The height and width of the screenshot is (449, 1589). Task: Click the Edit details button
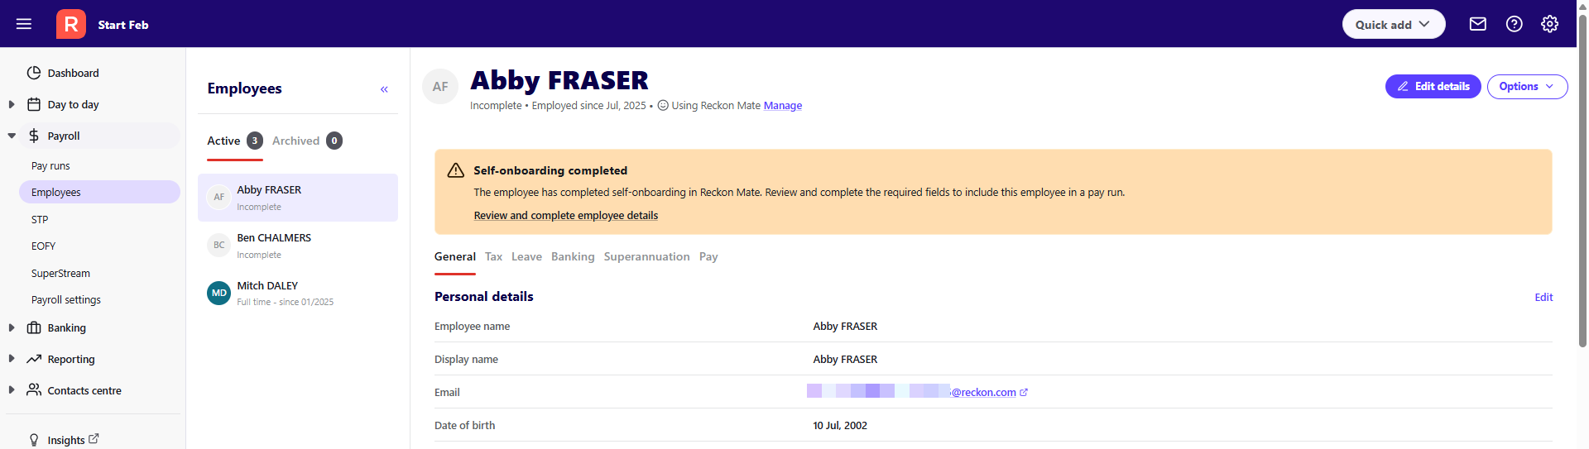point(1433,86)
